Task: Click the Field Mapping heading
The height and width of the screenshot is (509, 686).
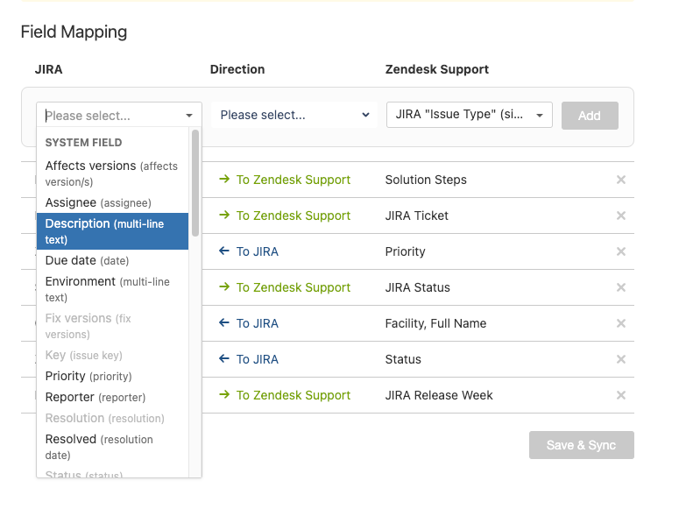Action: point(74,32)
